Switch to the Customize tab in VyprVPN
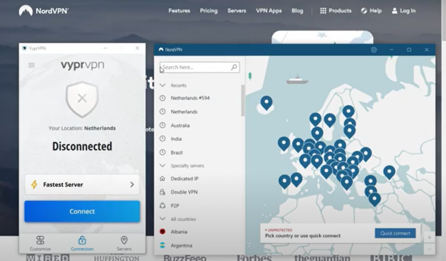 coord(40,244)
